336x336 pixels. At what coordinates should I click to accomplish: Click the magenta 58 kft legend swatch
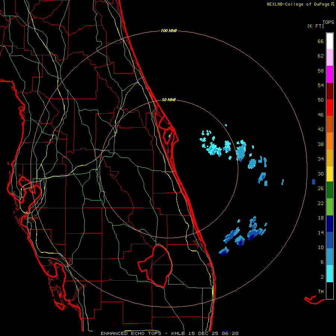pos(330,74)
